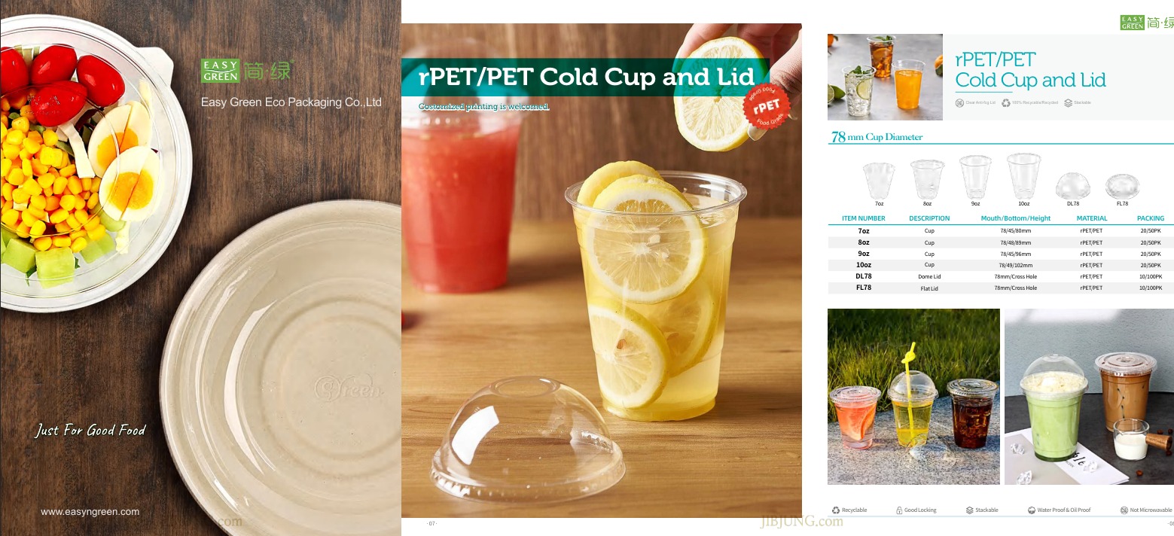Click the Water Proof & Oil Proof icon
The width and height of the screenshot is (1174, 536).
point(1032,510)
